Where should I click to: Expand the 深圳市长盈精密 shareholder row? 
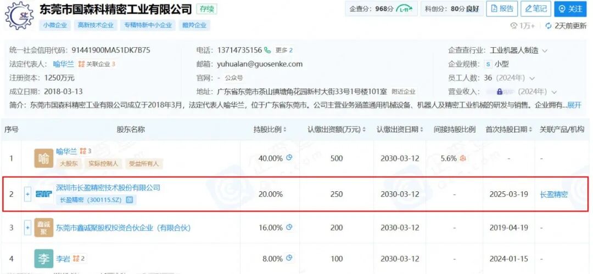point(28,194)
